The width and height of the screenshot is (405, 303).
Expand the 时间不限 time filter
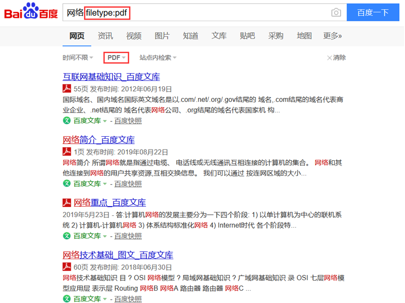78,57
